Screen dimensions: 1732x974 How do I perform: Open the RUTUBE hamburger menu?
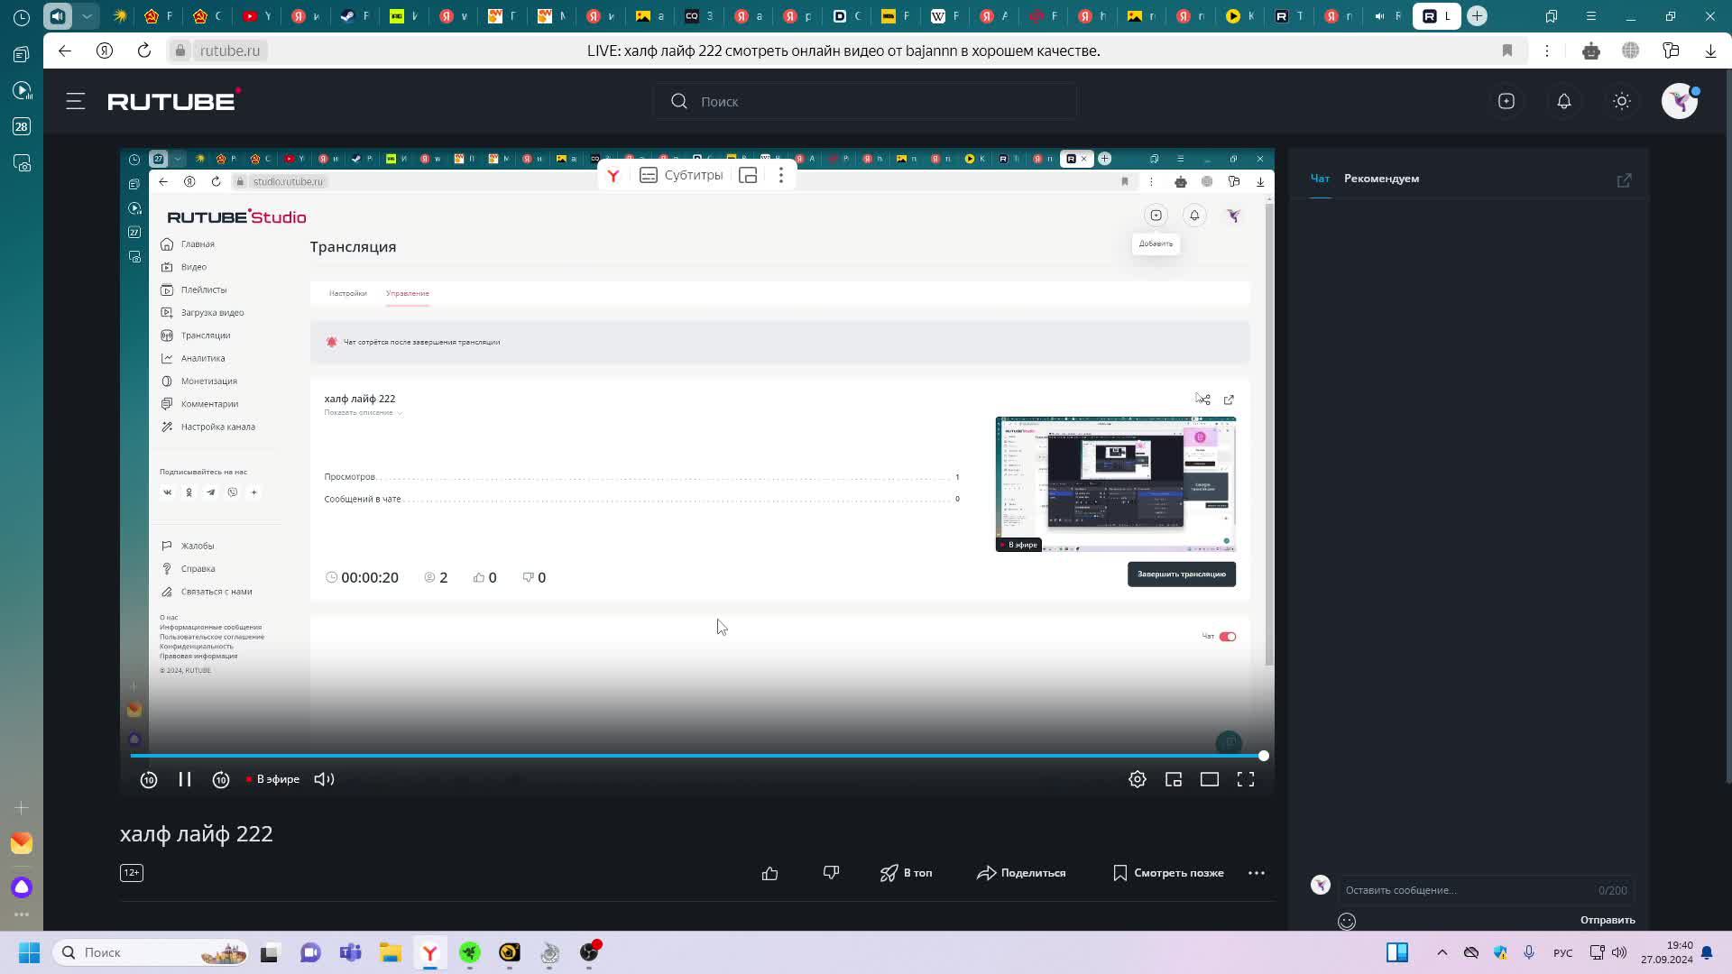[76, 101]
